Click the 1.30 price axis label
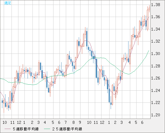 (156, 54)
